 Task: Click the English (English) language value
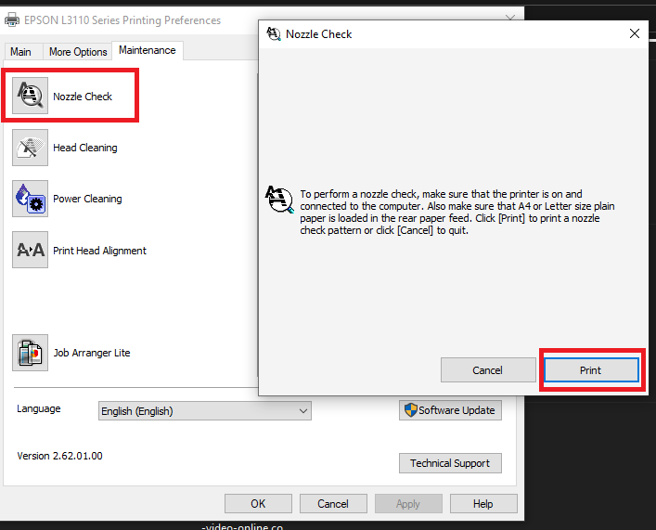point(137,411)
